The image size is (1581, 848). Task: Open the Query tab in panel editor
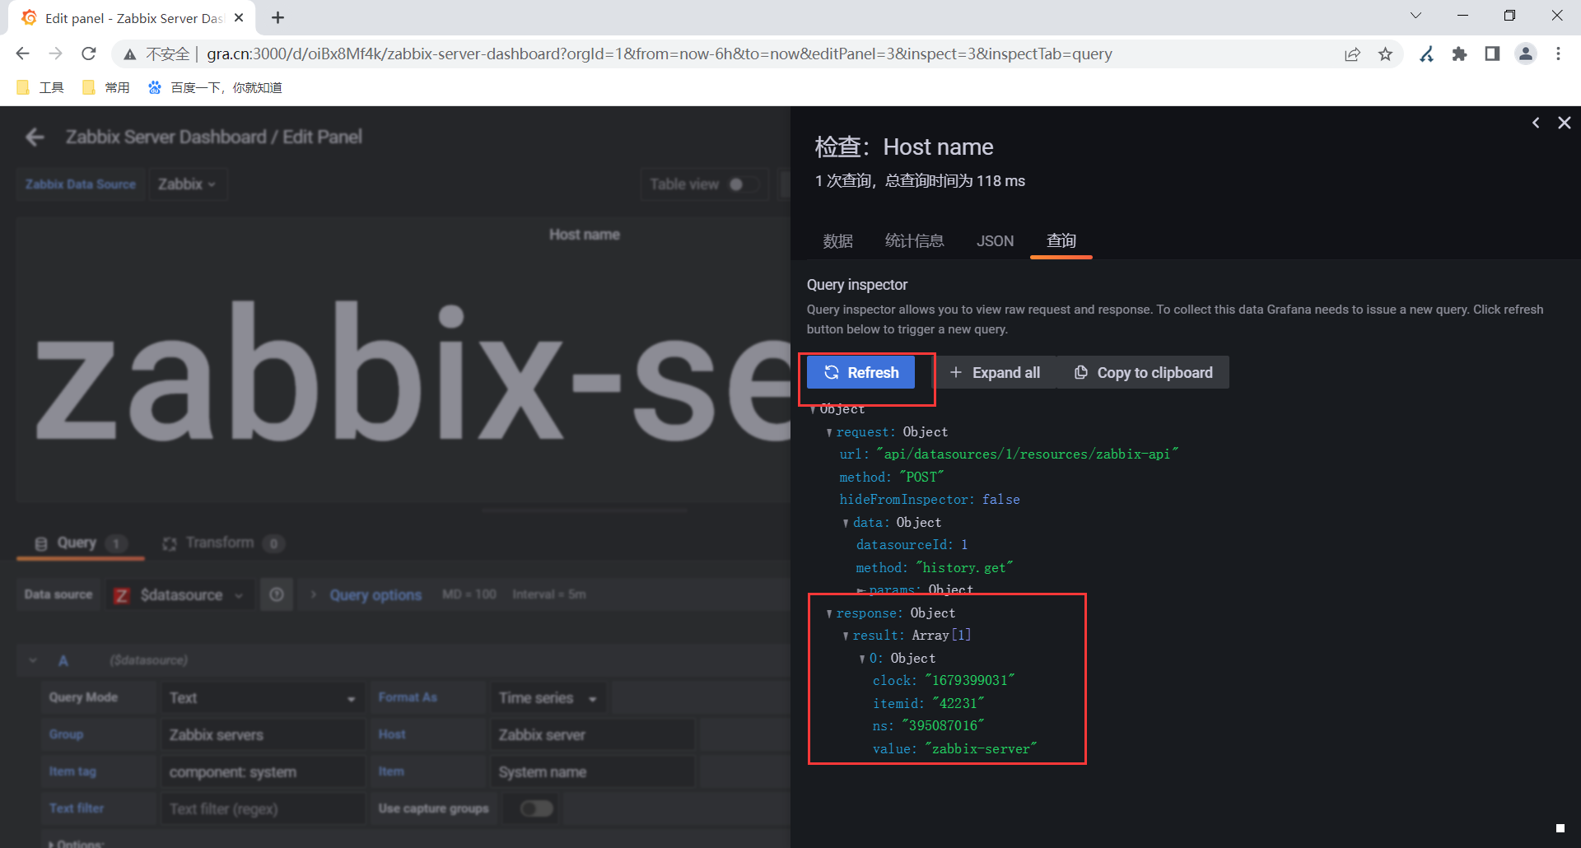80,543
